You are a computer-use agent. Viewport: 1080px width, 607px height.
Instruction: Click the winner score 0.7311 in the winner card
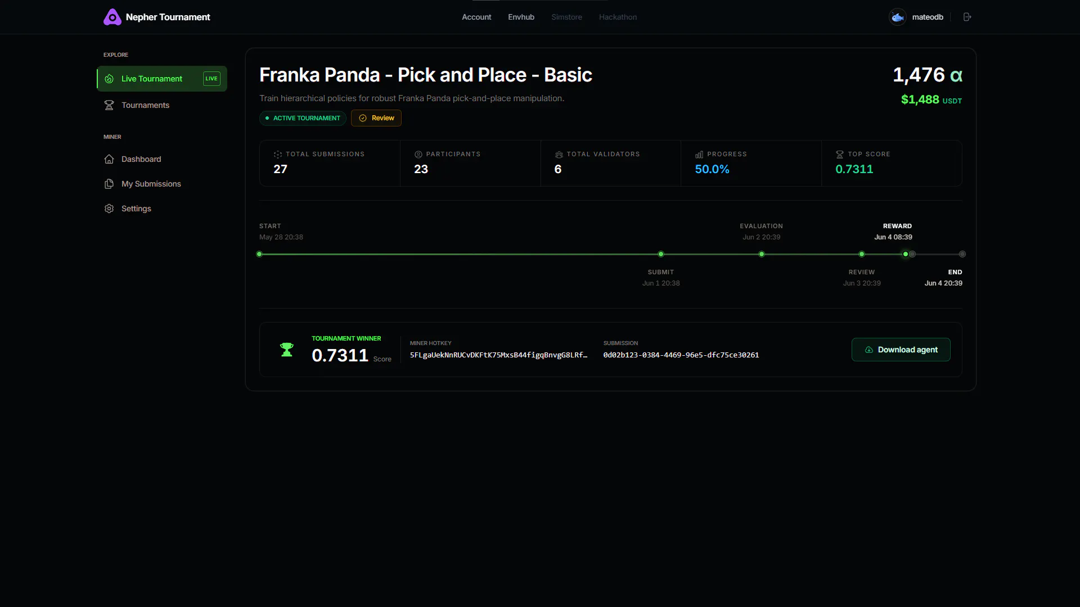340,355
